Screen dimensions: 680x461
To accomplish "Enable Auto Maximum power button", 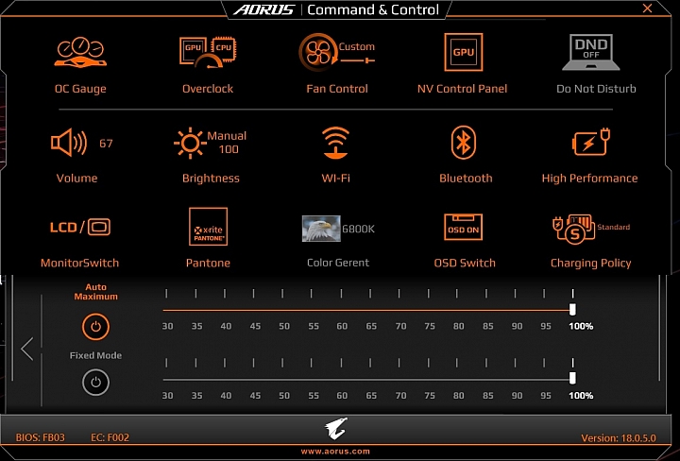I will 95,327.
